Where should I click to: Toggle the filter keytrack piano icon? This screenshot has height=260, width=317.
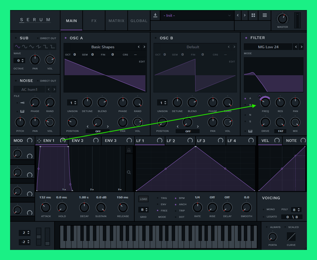(250, 131)
